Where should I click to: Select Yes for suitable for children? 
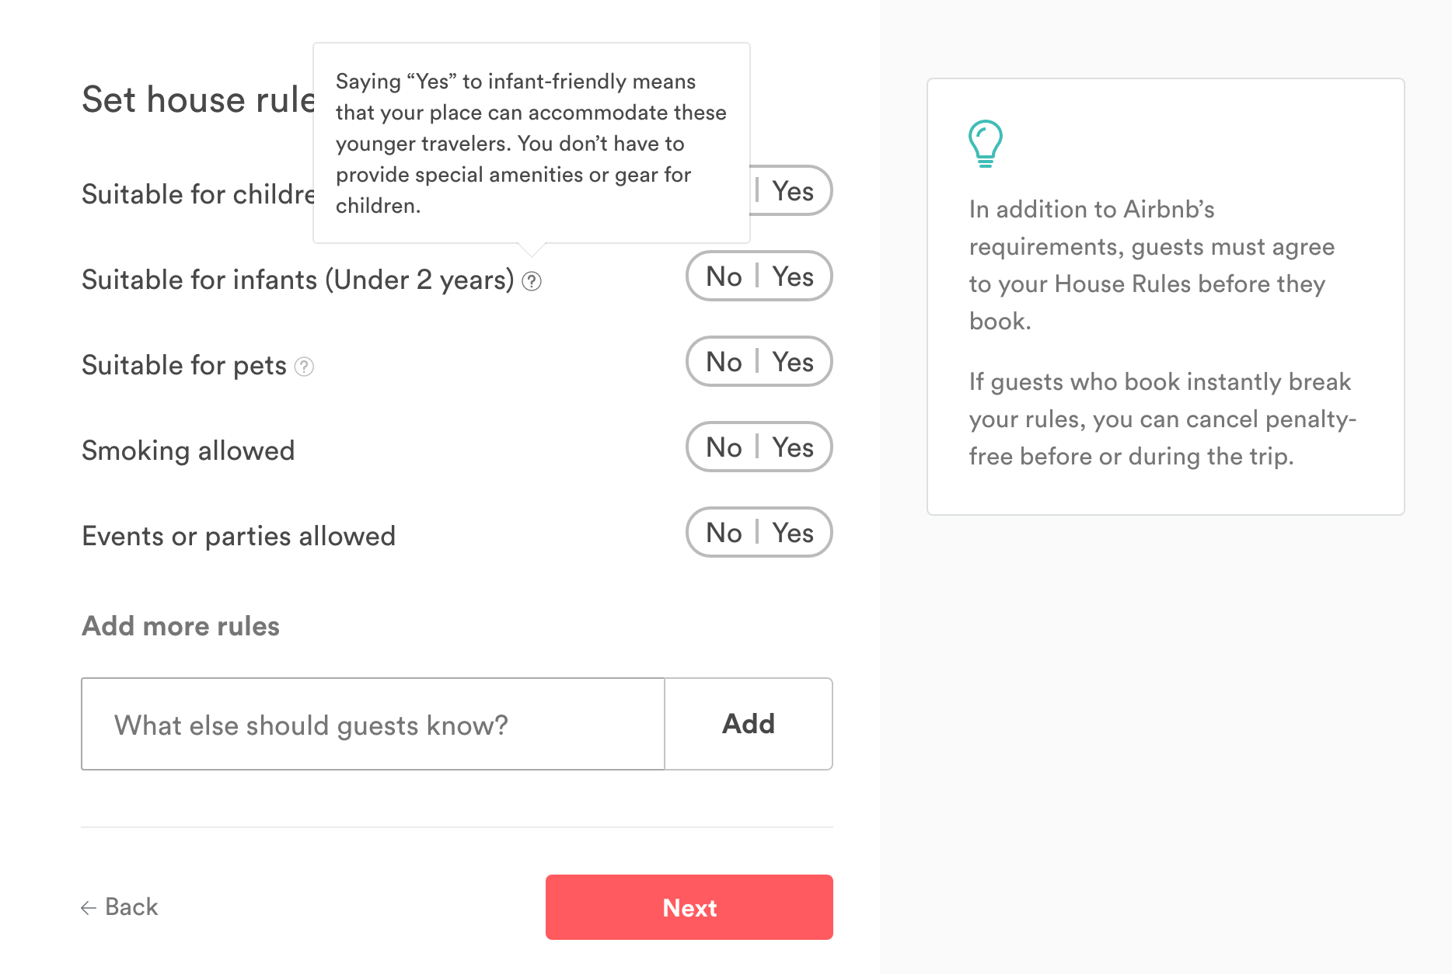tap(791, 190)
